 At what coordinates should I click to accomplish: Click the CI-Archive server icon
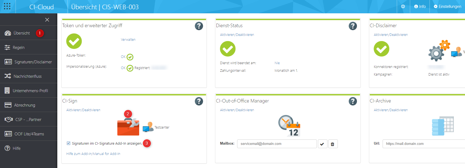[443, 126]
